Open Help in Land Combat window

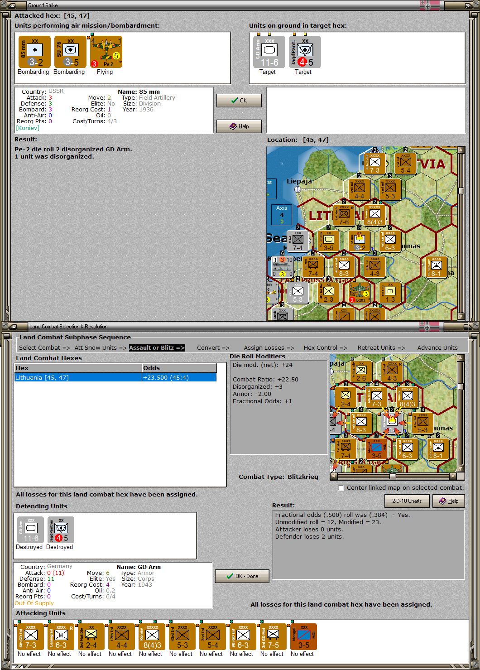[449, 501]
